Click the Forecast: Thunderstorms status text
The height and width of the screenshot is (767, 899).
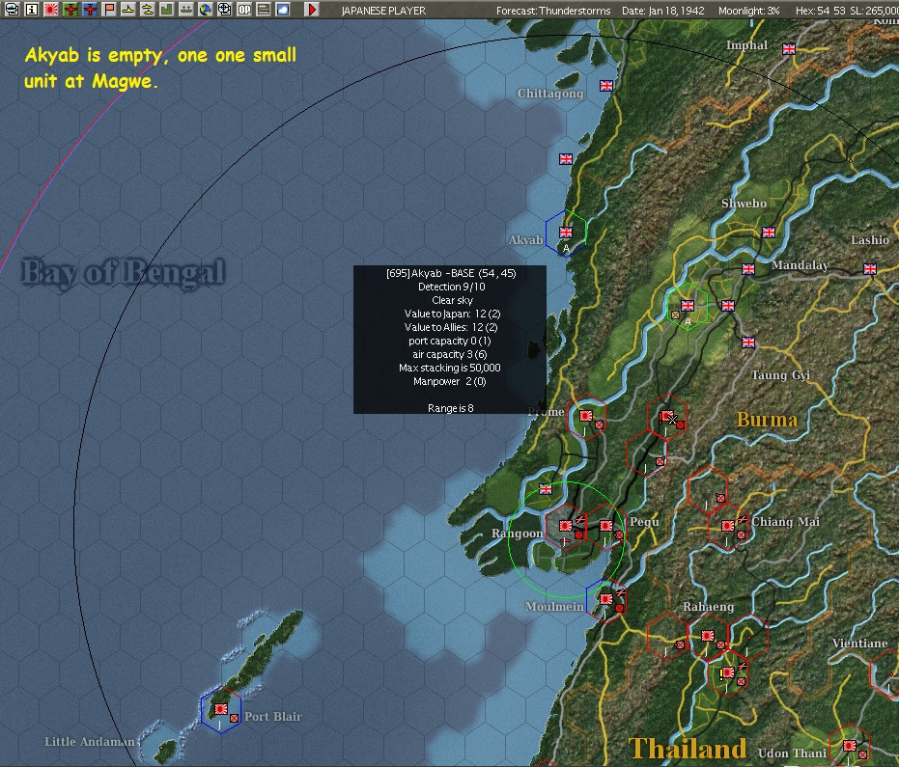click(553, 11)
